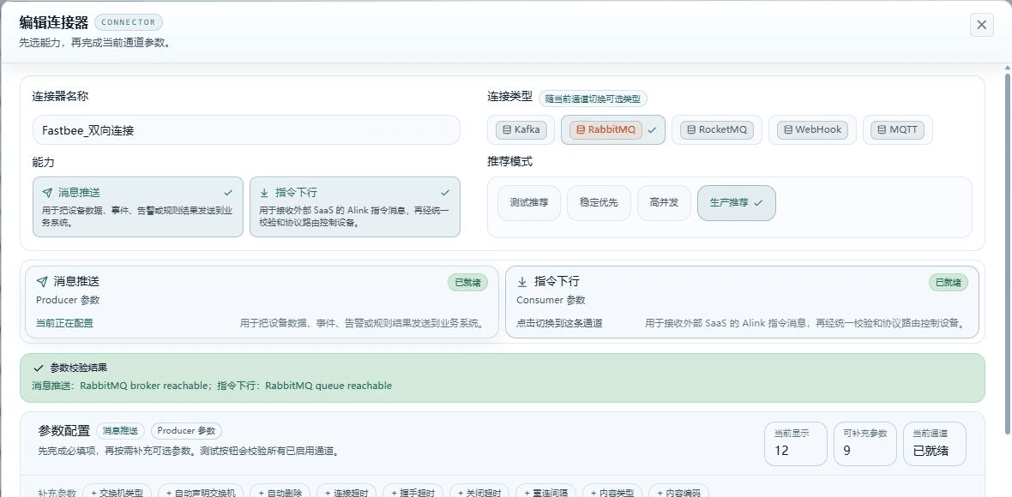Click the 连接器名称 input field
This screenshot has height=497, width=1012.
pos(246,129)
